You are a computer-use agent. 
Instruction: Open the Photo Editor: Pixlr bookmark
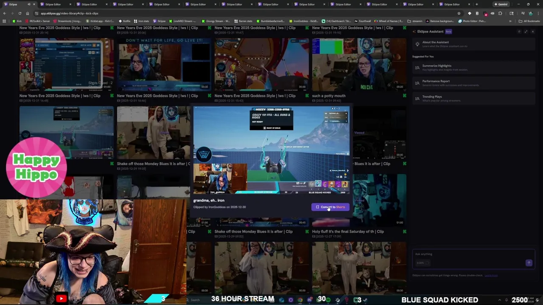click(x=472, y=21)
